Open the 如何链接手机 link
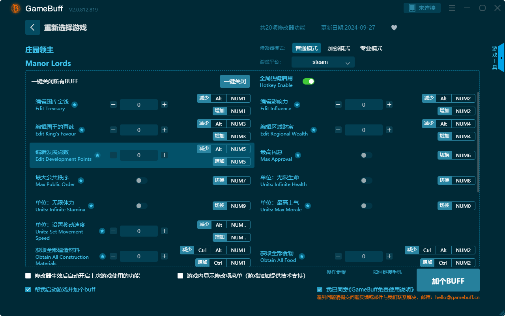Viewport: 505px width, 316px height. point(387,272)
